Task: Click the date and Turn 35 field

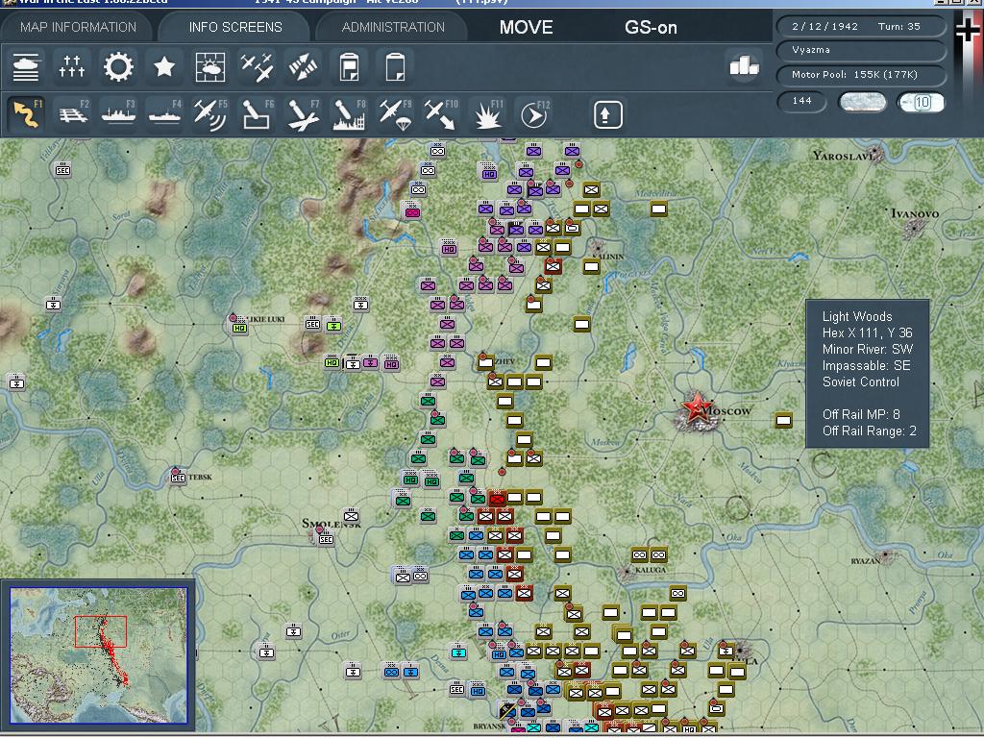Action: point(861,26)
